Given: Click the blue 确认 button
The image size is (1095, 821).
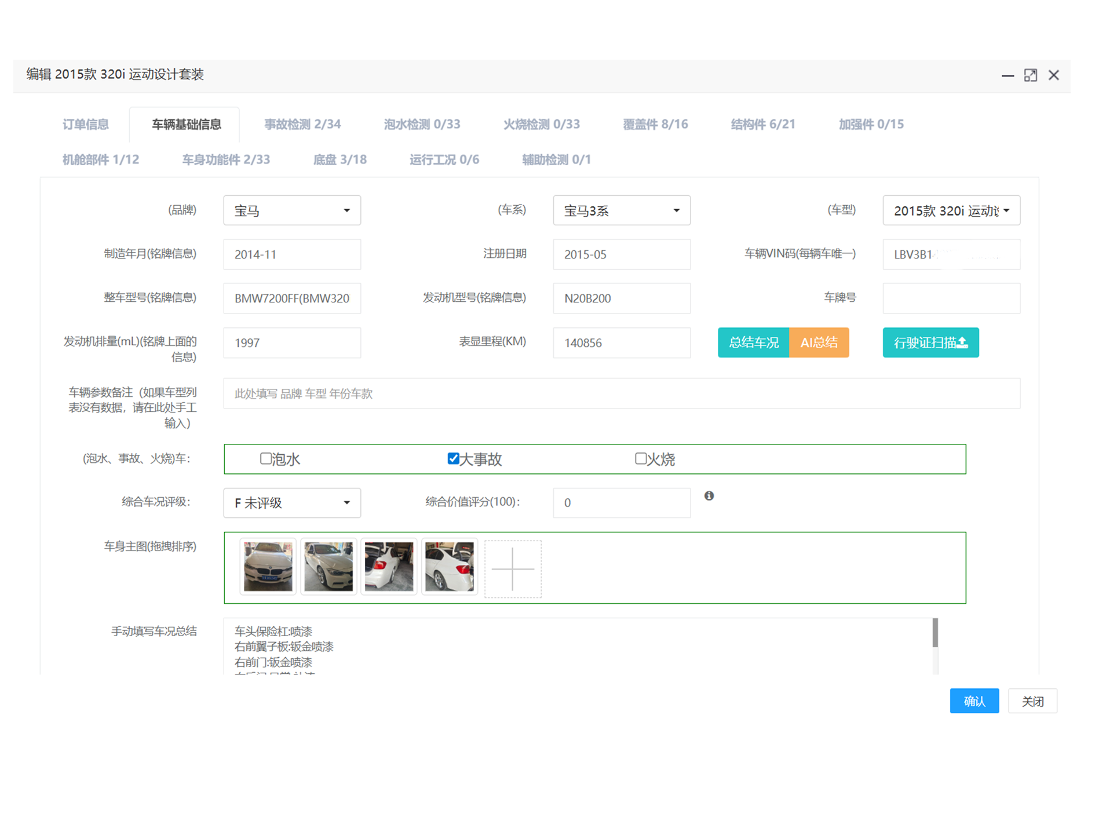Looking at the screenshot, I should 974,701.
